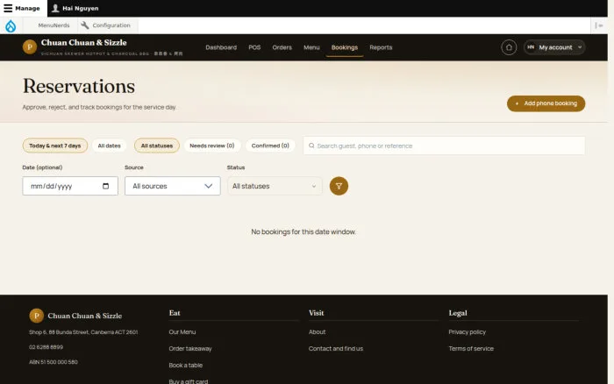Select the All statuses pill
This screenshot has width=614, height=384.
pyautogui.click(x=157, y=146)
